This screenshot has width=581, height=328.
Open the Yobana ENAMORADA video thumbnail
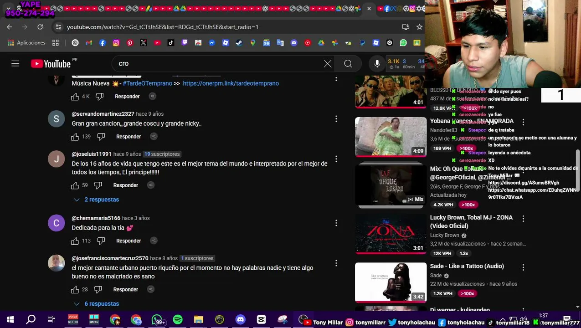391,137
